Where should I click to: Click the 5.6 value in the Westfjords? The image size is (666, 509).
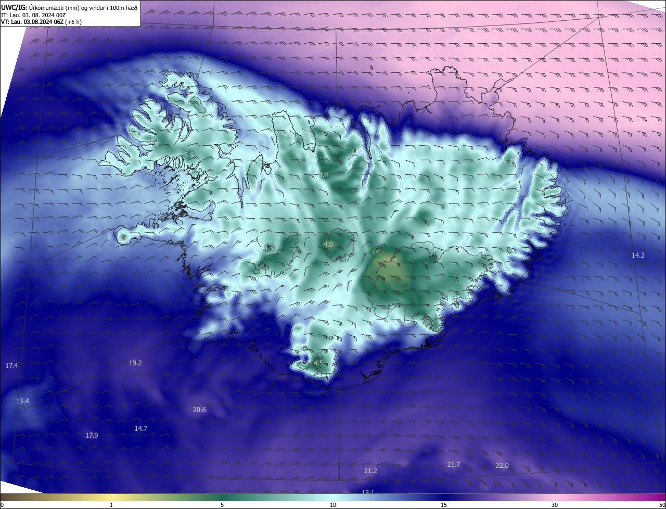[x=189, y=155]
